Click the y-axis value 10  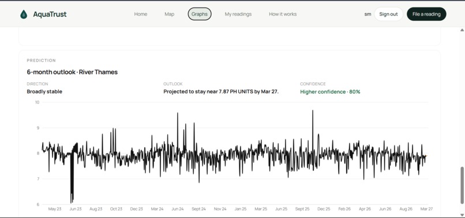(x=37, y=102)
